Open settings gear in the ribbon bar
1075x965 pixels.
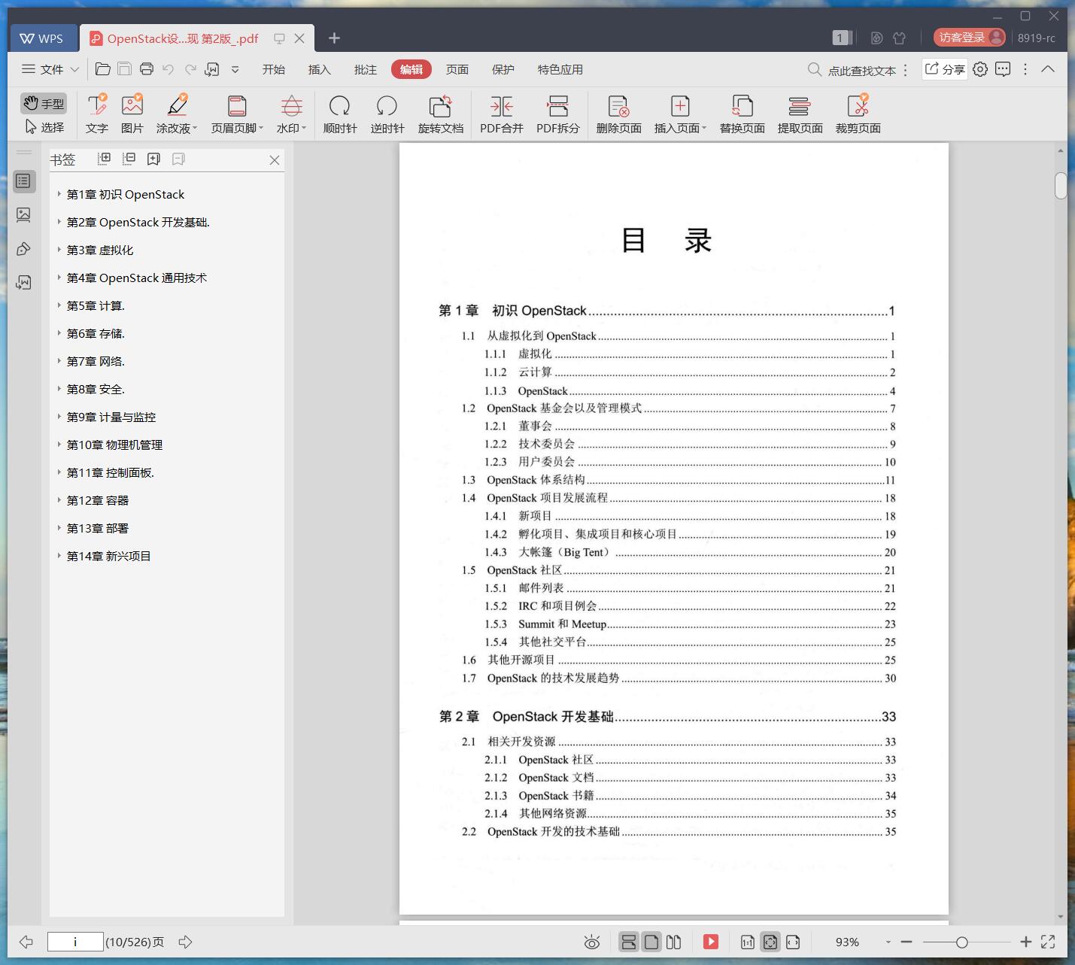pyautogui.click(x=980, y=69)
